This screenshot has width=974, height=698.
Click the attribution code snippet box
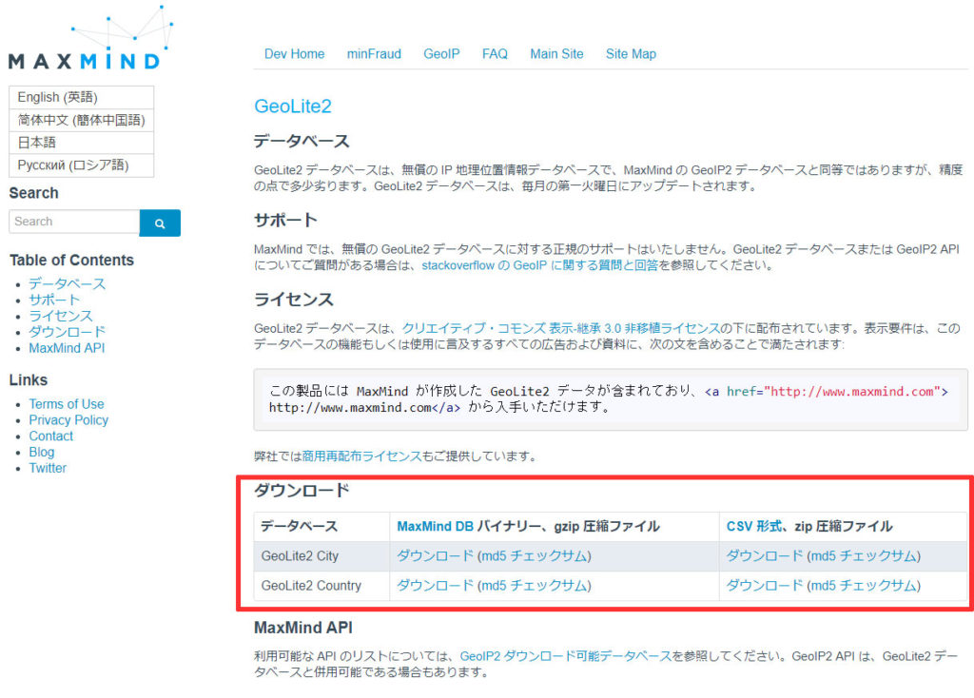point(611,399)
